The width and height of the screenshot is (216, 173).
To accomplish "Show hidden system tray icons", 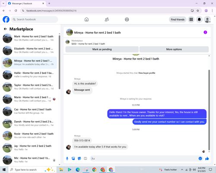I will (182, 170).
